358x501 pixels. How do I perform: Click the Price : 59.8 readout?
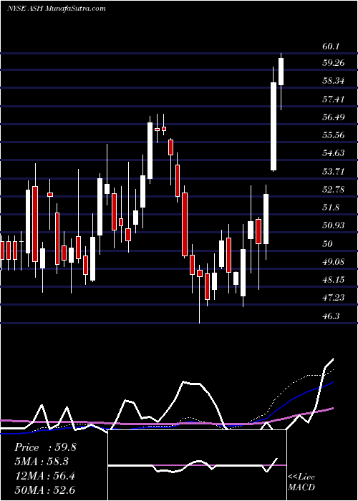click(45, 447)
